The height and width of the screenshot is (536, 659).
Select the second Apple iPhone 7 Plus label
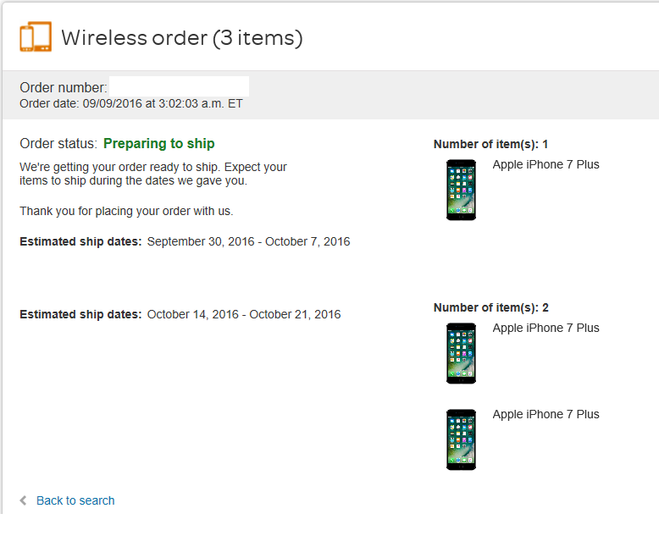(545, 328)
